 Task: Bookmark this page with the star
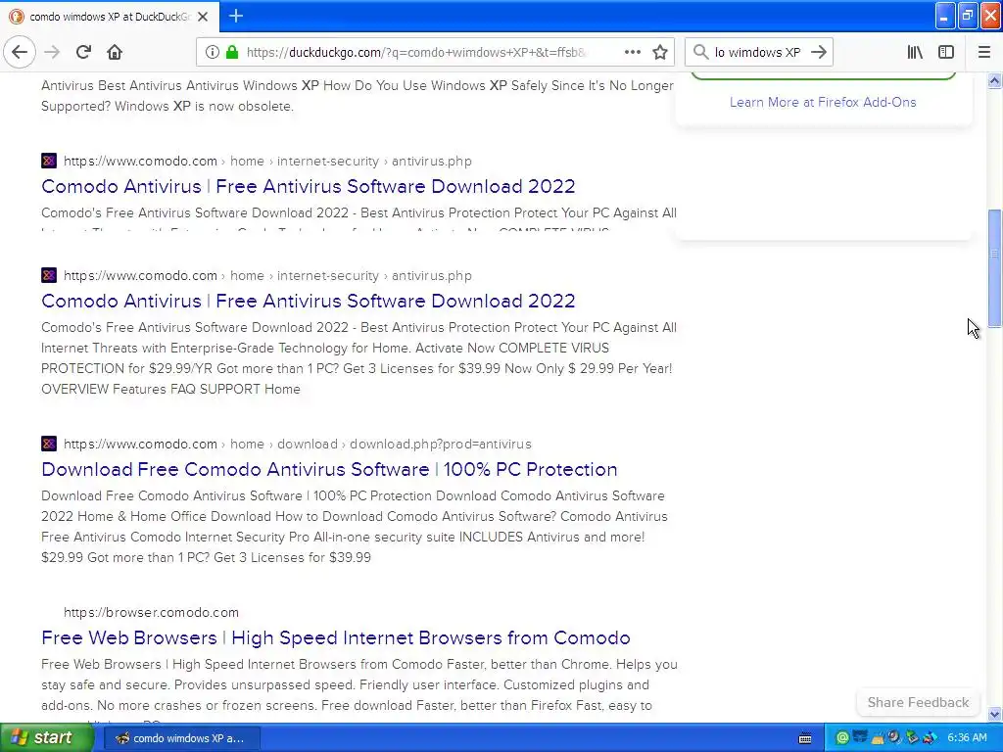[x=660, y=53]
